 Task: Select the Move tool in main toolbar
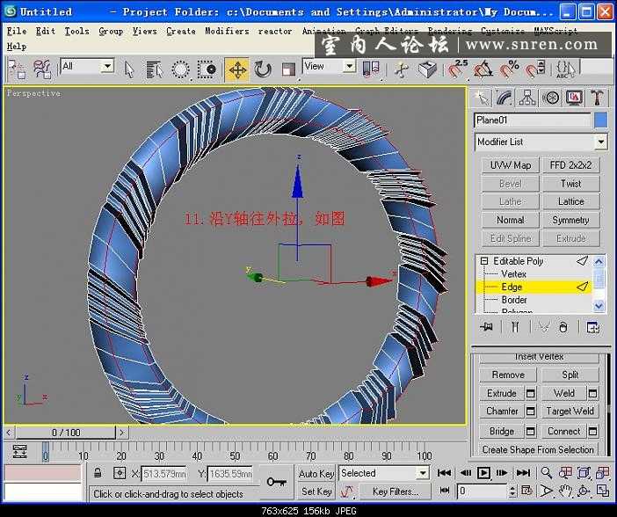[236, 69]
